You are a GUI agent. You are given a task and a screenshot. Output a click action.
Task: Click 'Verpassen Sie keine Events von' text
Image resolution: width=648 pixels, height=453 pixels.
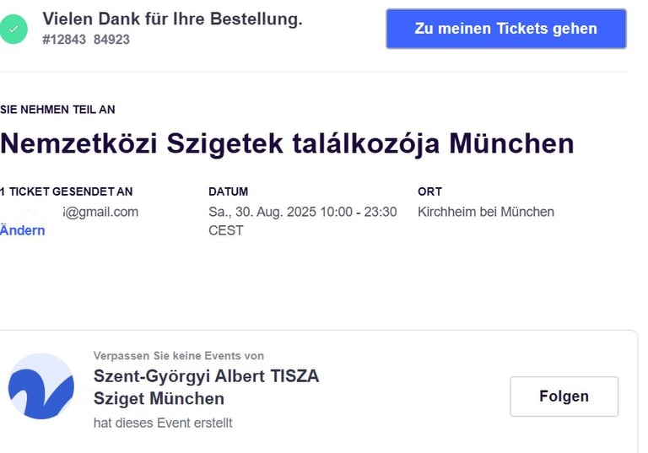179,356
